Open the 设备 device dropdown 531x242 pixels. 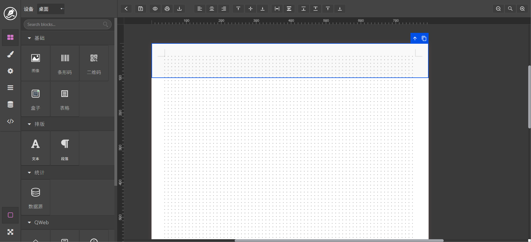tap(51, 9)
